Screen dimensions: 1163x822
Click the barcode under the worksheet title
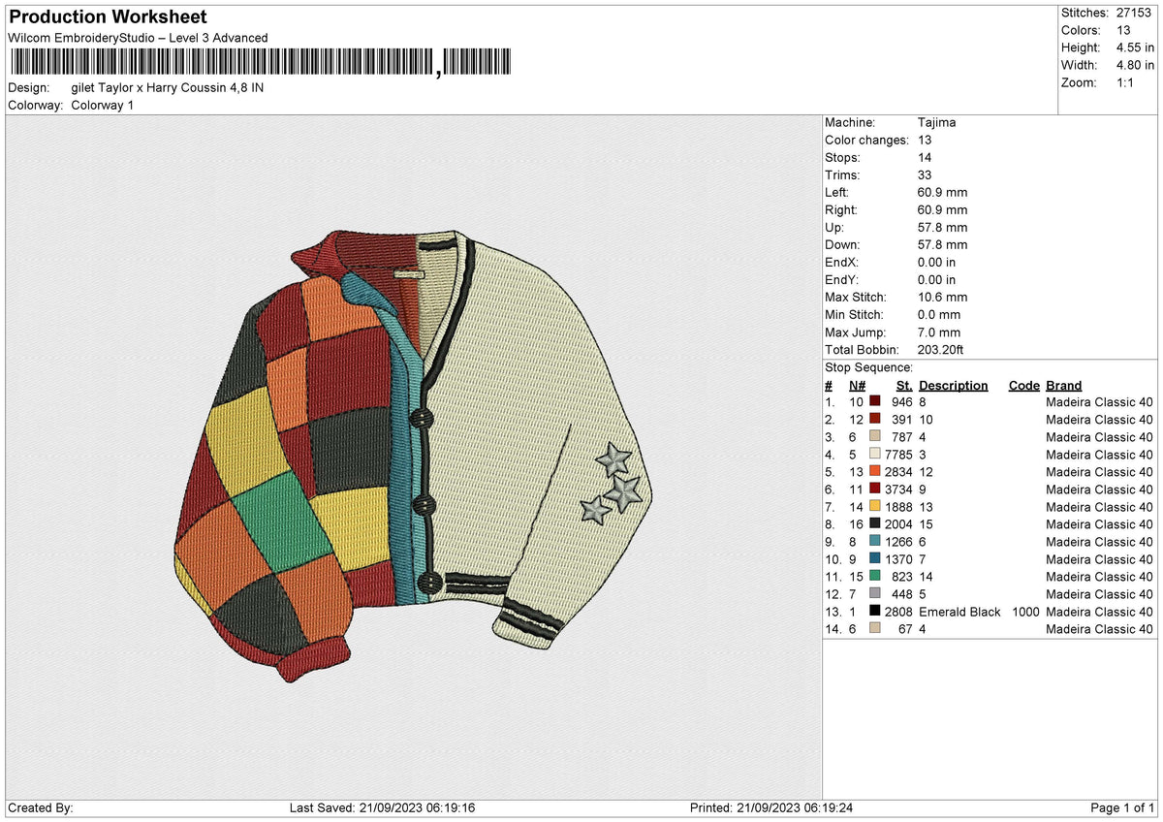coord(260,64)
